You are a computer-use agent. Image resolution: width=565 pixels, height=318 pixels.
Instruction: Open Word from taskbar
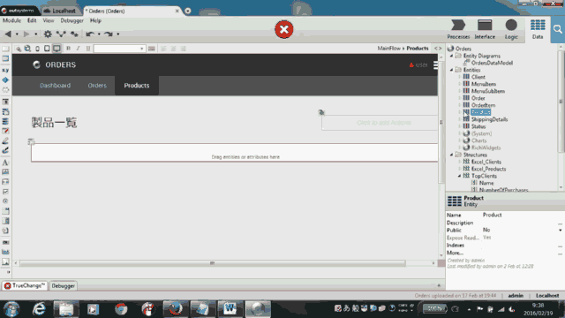[x=230, y=309]
